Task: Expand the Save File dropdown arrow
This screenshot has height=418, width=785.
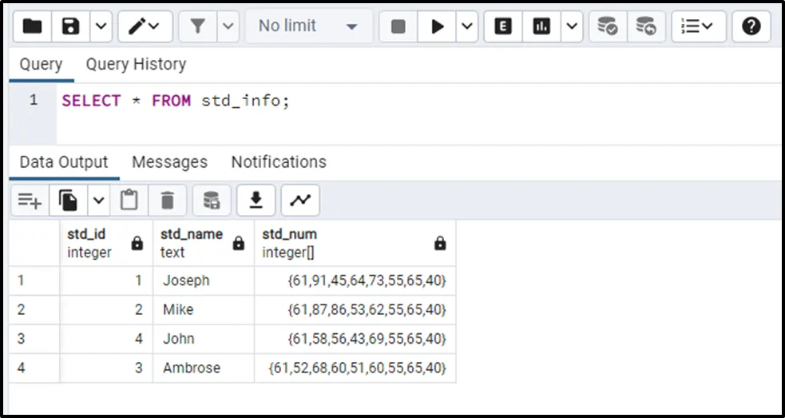Action: (x=100, y=26)
